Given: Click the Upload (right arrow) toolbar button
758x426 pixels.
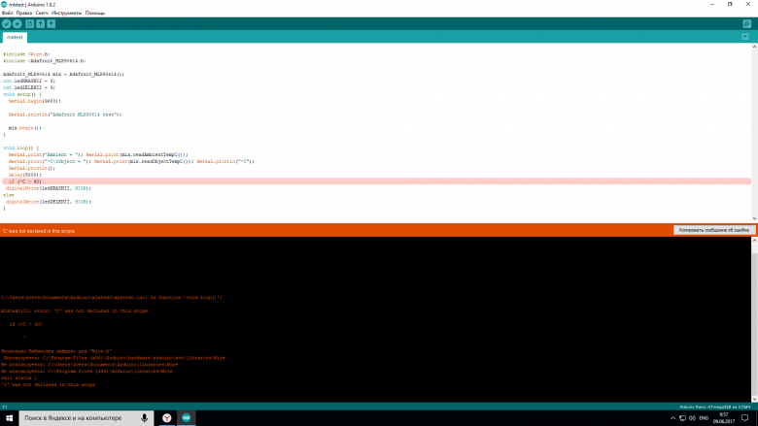Looking at the screenshot, I should coord(17,23).
